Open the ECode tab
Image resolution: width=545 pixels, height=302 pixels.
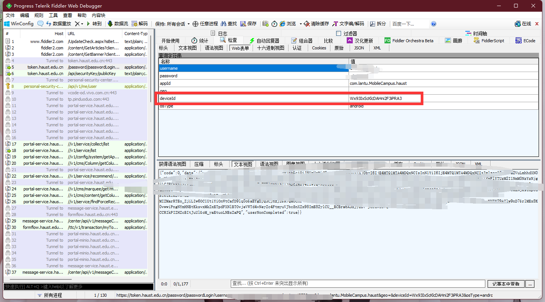tap(525, 41)
